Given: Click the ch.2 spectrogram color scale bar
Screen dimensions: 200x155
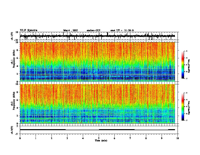Looking at the screenshot, I should tap(183, 107).
